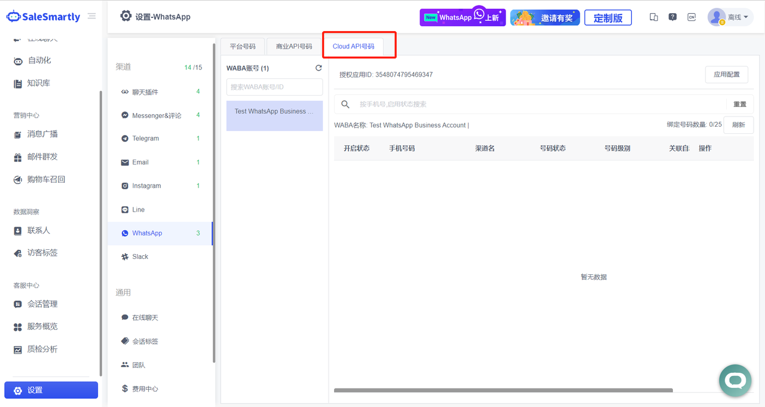Open the help question mark icon

672,17
